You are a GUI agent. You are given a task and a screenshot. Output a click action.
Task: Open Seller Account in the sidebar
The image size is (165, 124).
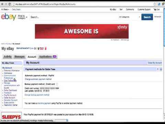pos(10,98)
